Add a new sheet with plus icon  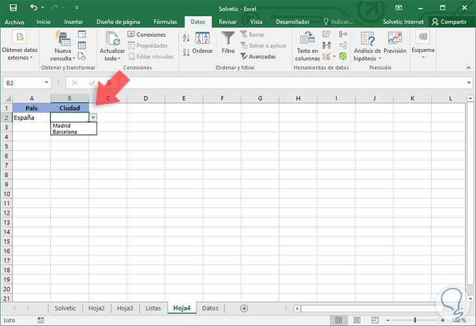coord(244,308)
